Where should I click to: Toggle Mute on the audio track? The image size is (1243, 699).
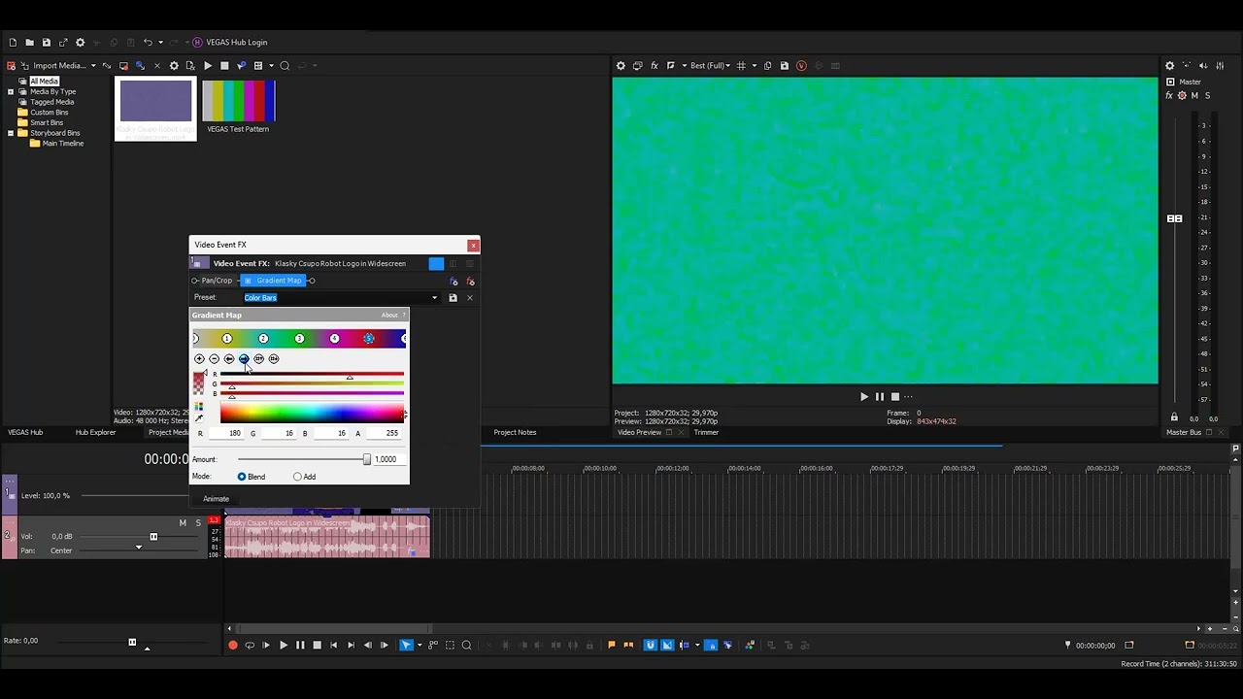click(x=182, y=523)
